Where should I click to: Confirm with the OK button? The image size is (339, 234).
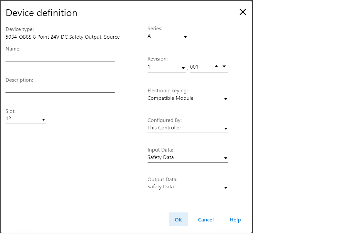coord(178,220)
